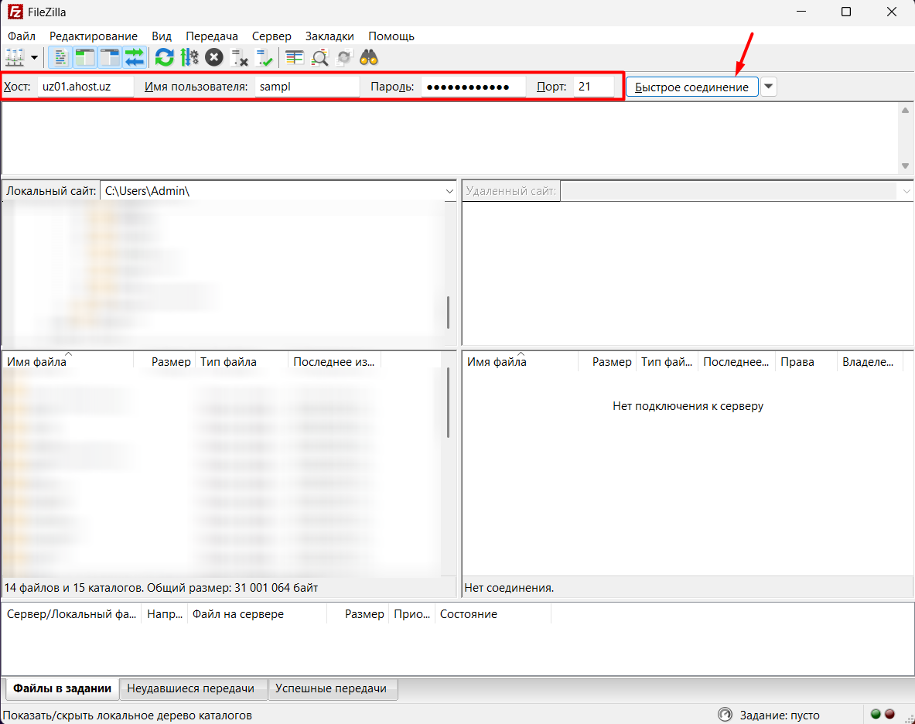Disconnect from the current server
Viewport: 915px width, 724px height.
click(x=239, y=58)
